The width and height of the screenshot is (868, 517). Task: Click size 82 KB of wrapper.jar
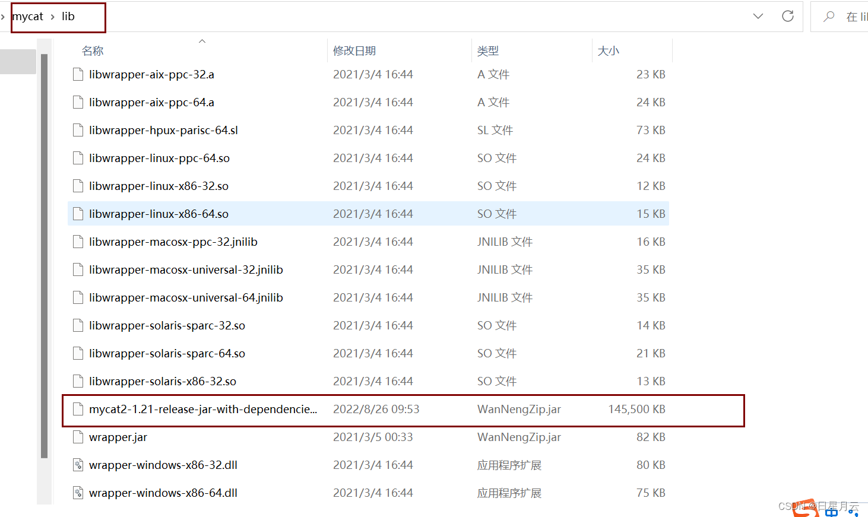tap(651, 437)
